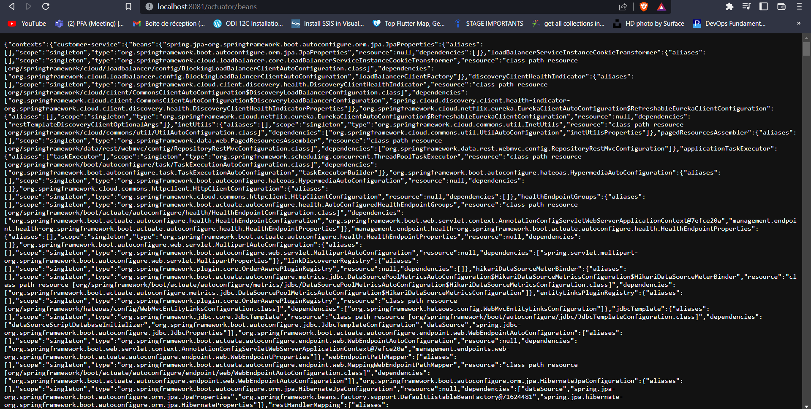Share the current page via share icon
The width and height of the screenshot is (811, 409).
click(624, 7)
